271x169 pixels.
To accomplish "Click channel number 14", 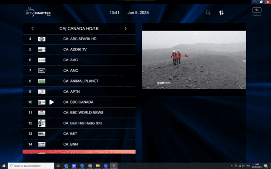I will pyautogui.click(x=30, y=144).
